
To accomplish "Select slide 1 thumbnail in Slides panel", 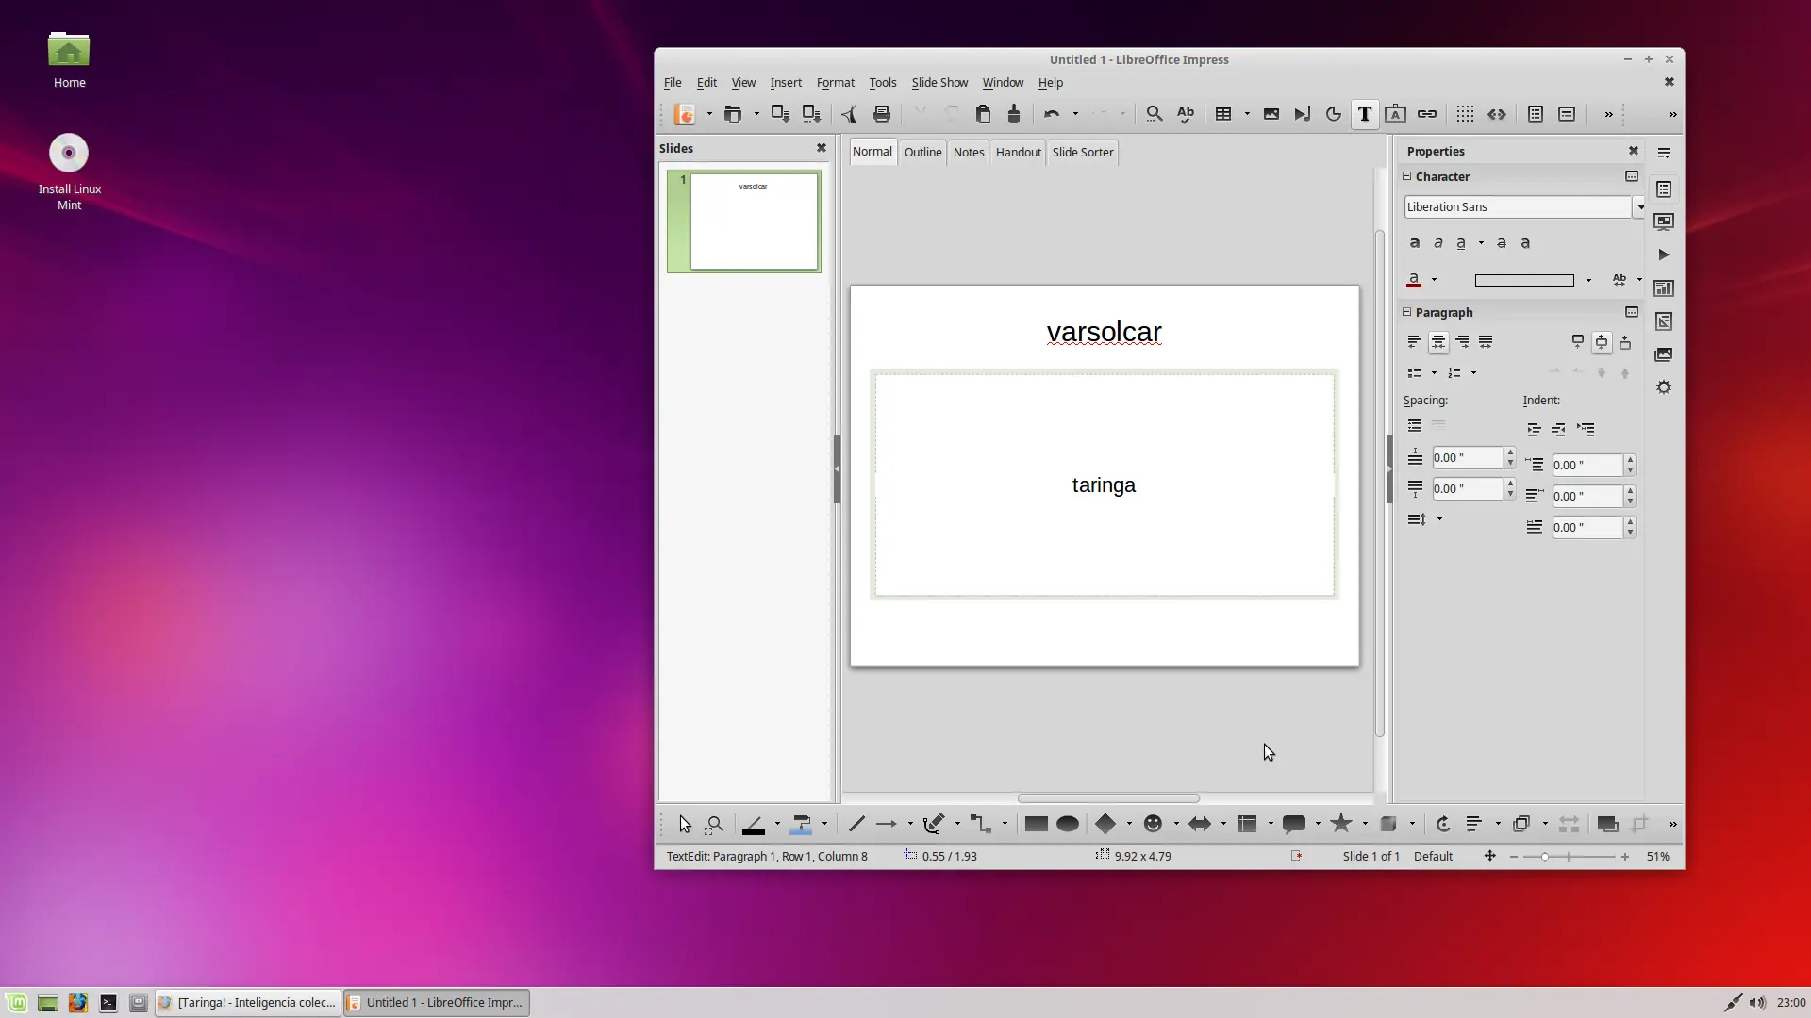I will (753, 222).
